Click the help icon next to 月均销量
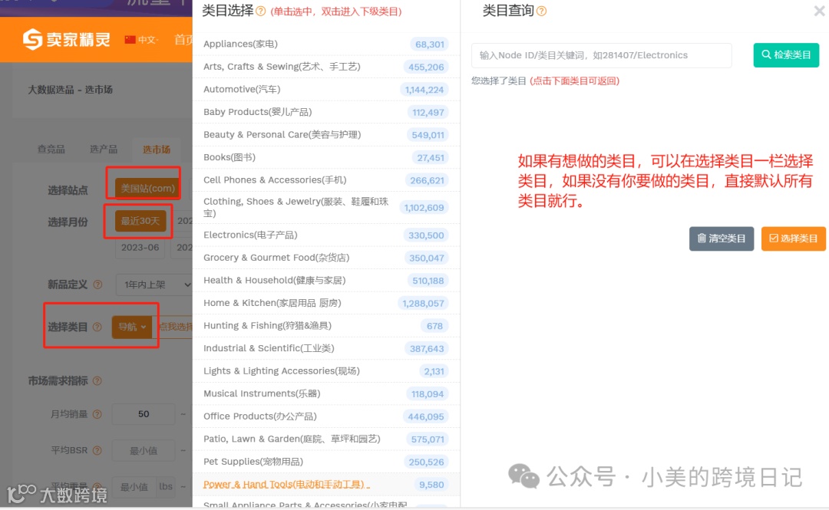The width and height of the screenshot is (829, 510). [x=97, y=414]
